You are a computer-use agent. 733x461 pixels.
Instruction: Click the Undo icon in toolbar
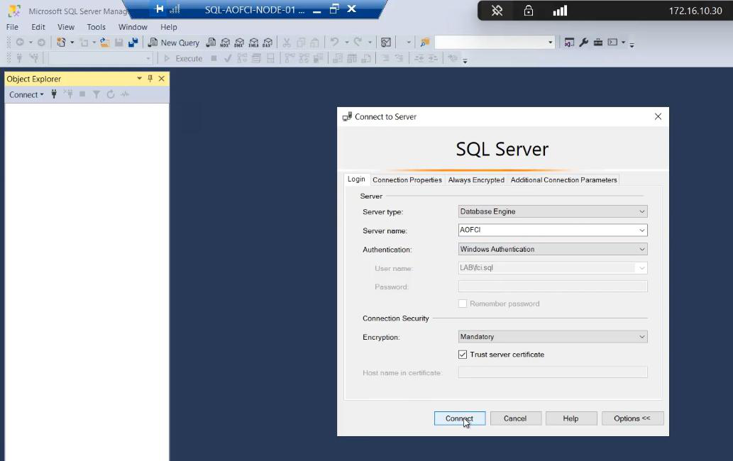pyautogui.click(x=334, y=43)
